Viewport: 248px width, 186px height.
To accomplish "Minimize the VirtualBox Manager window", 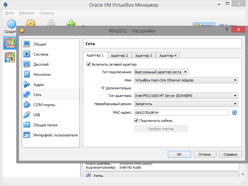I will (219, 4).
